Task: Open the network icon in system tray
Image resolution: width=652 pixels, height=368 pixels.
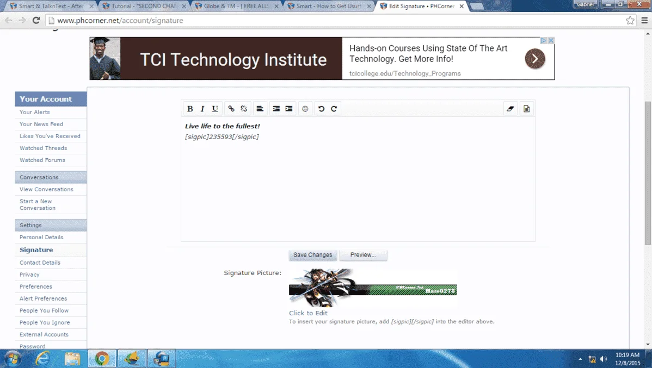Action: click(592, 359)
